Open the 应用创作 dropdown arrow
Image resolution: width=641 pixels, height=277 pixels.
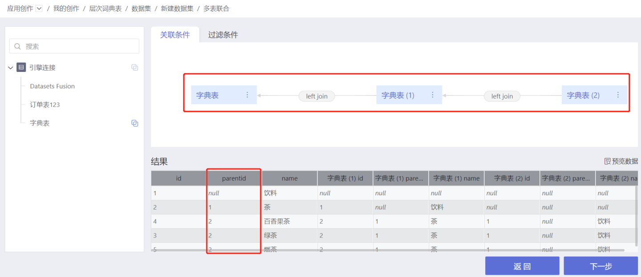pyautogui.click(x=39, y=8)
